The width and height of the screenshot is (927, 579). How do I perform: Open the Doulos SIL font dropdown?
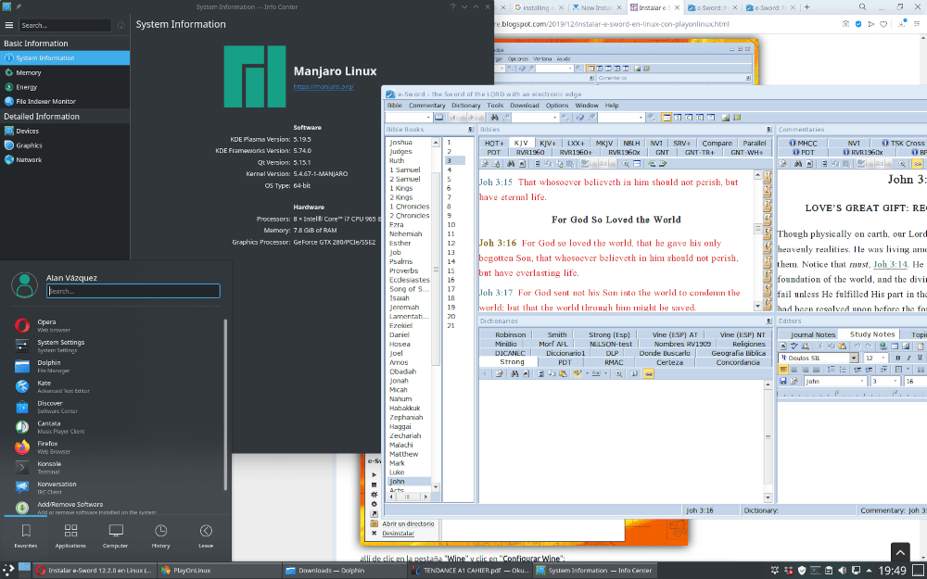(x=854, y=358)
